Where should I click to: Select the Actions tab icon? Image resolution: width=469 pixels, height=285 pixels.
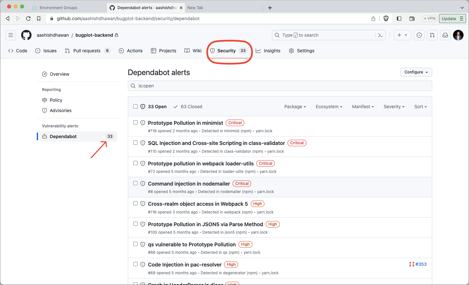point(121,51)
